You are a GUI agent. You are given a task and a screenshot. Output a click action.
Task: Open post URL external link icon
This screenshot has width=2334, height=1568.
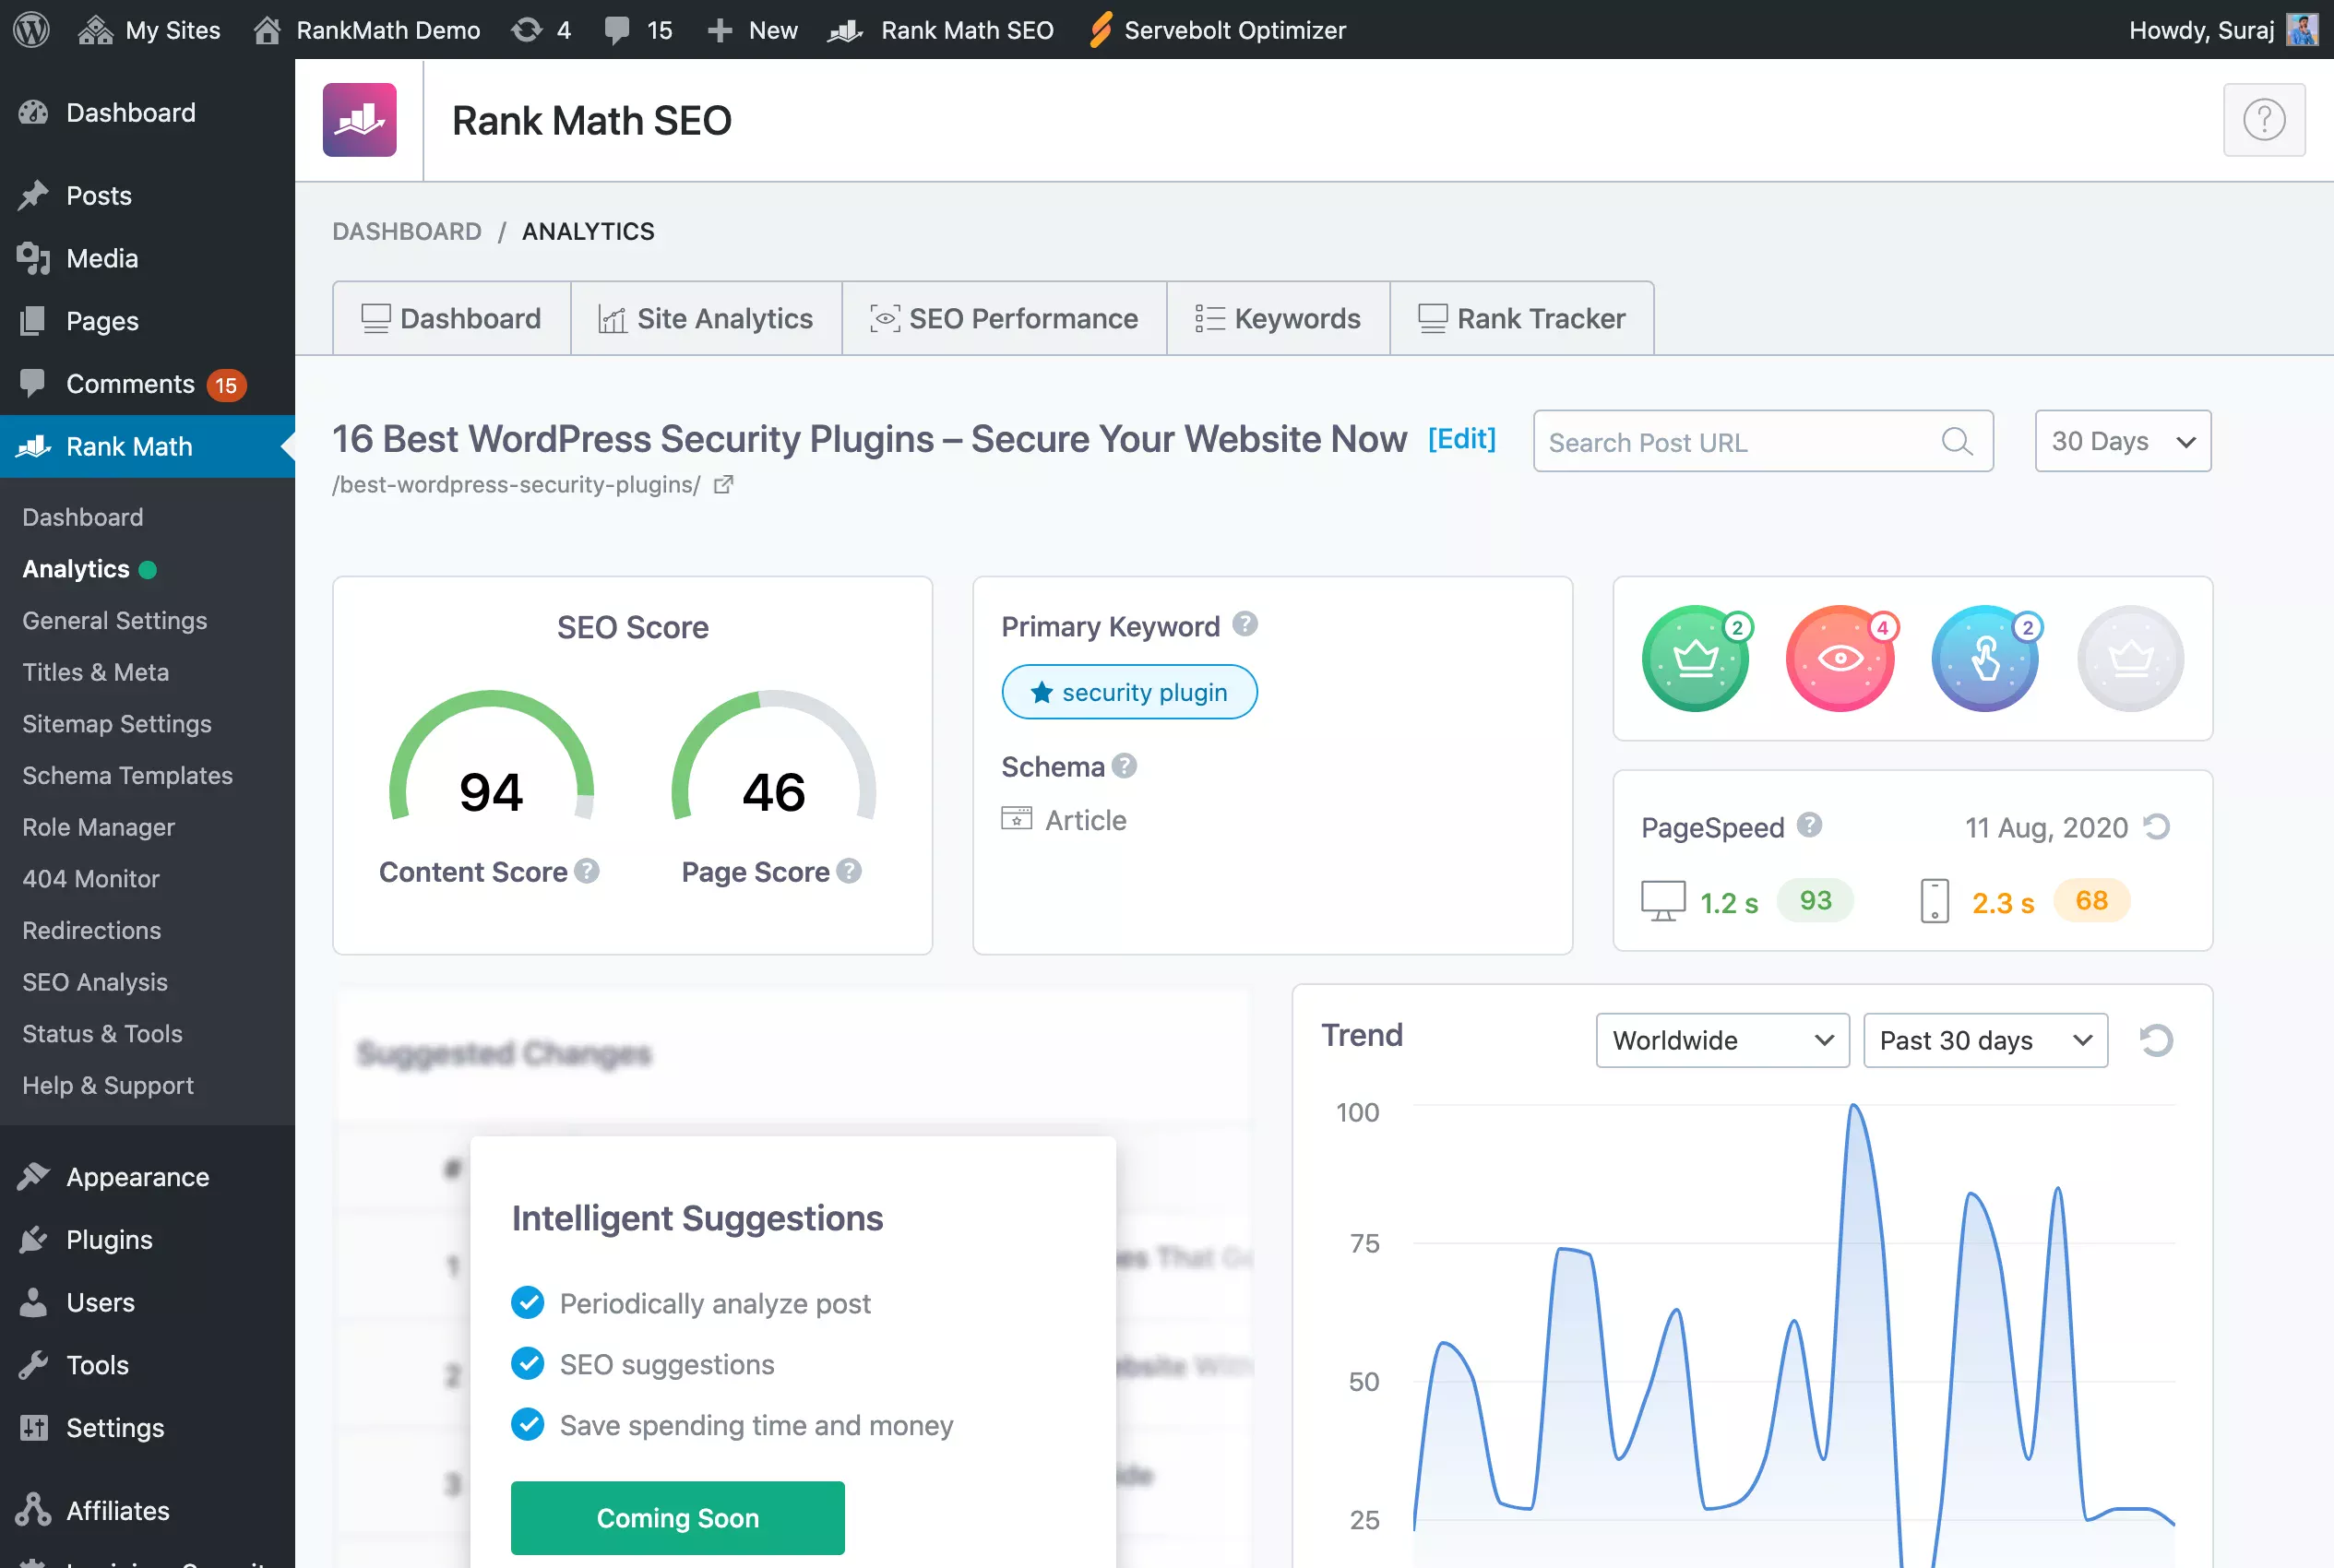pyautogui.click(x=723, y=485)
